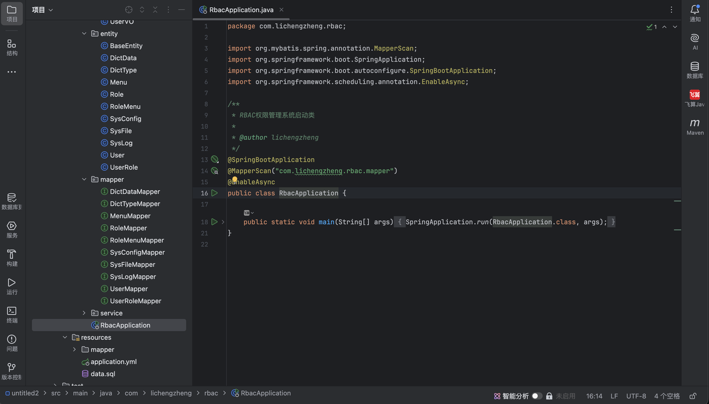Viewport: 709px width, 404px height.
Task: Open the right-side 数据库 (Database) panel
Action: [x=695, y=70]
